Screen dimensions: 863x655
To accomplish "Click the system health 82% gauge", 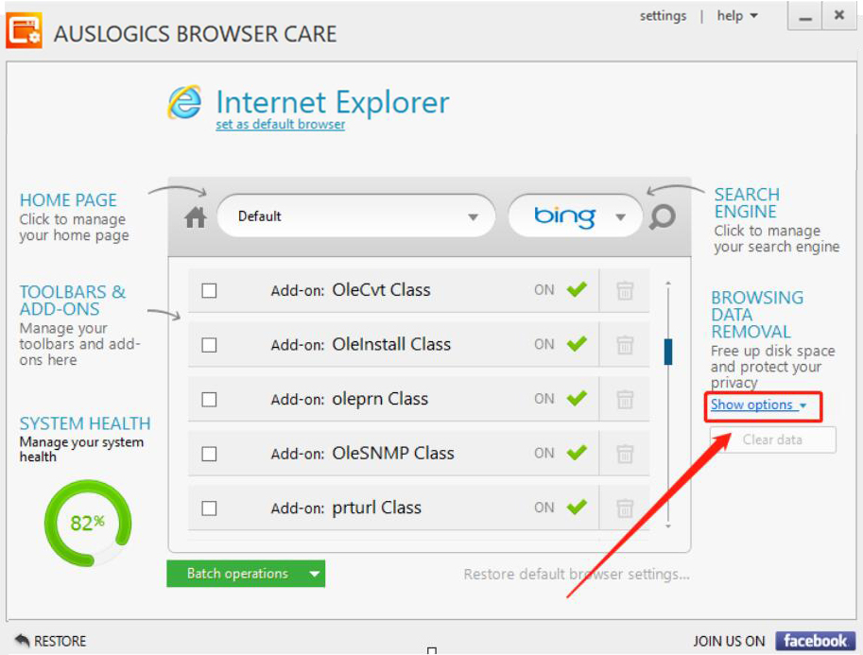I will pyautogui.click(x=88, y=523).
